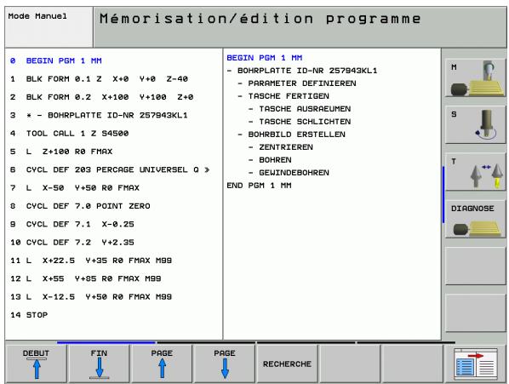Select PARAMETER DEFINIEREN structure item
509x384 pixels.
pyautogui.click(x=302, y=83)
